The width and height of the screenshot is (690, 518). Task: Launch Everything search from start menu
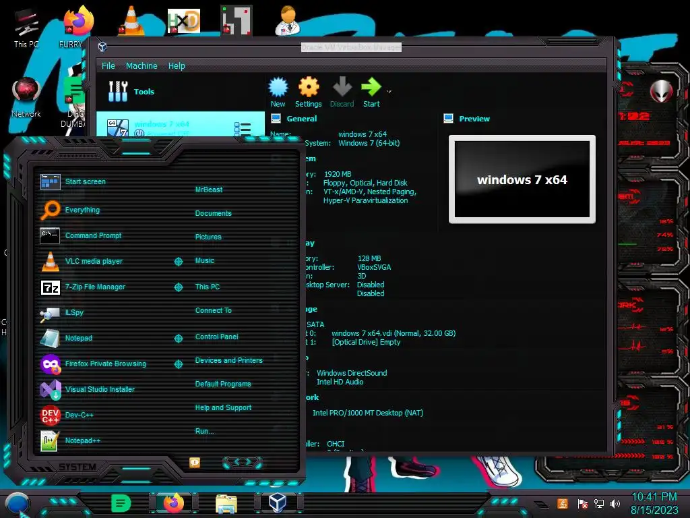click(x=82, y=210)
